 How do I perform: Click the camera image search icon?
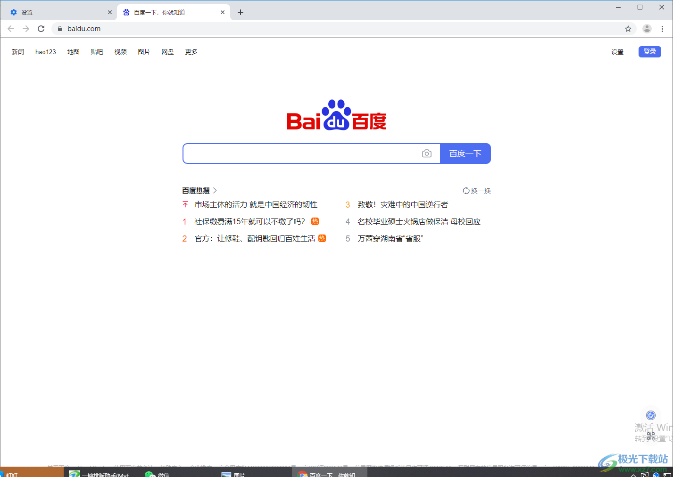tap(427, 154)
